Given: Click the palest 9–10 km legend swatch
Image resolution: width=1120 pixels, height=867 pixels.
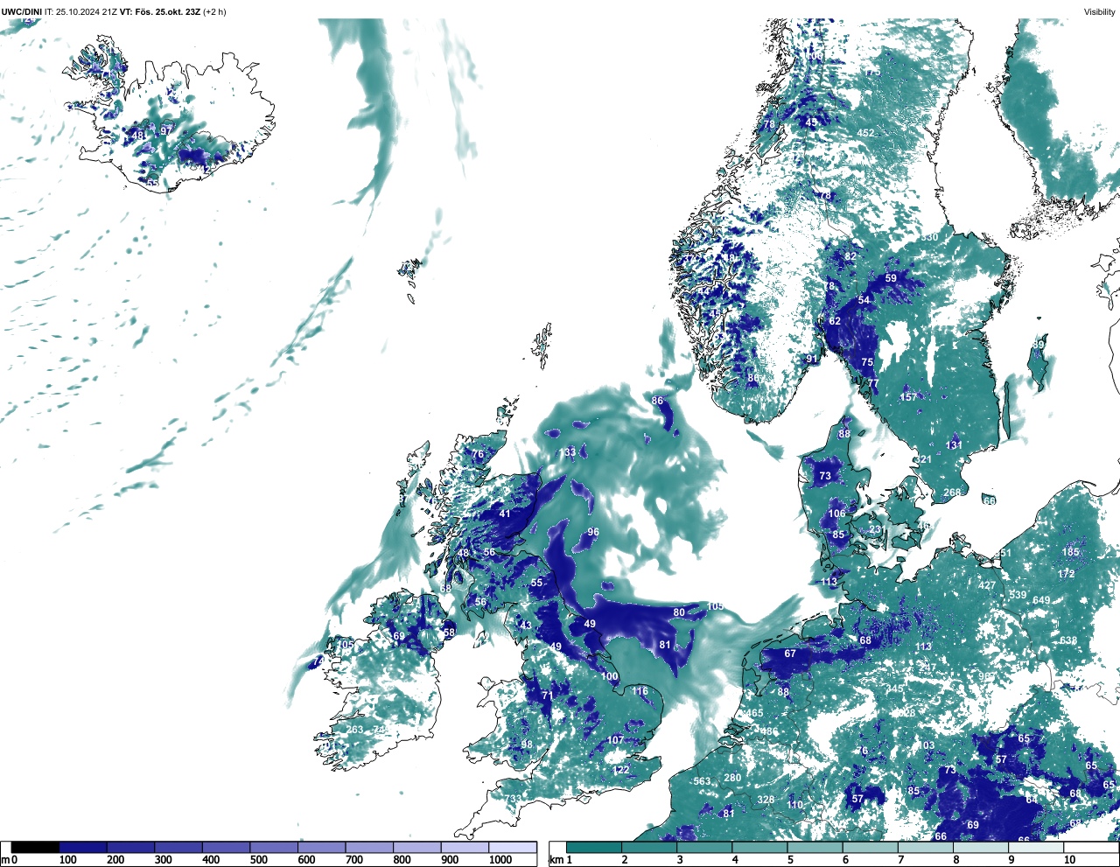Looking at the screenshot, I should click(x=1036, y=848).
